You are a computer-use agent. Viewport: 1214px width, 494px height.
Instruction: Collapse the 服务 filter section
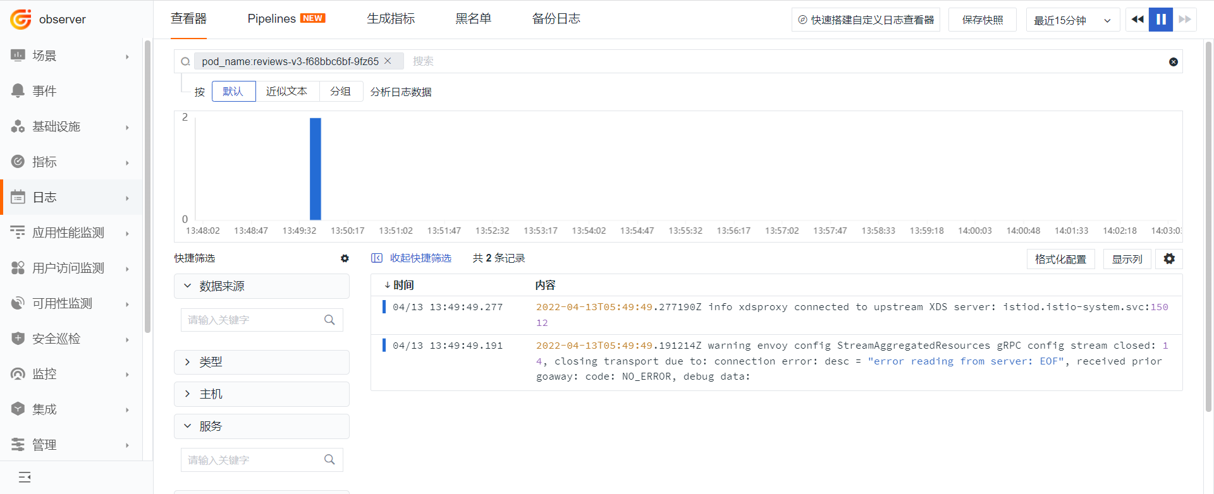[262, 426]
